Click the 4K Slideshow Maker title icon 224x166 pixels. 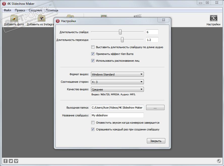4,4
